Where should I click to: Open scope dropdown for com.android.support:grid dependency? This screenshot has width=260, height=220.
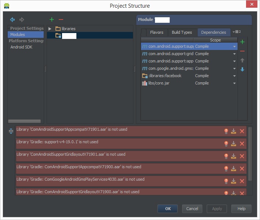coord(234,54)
